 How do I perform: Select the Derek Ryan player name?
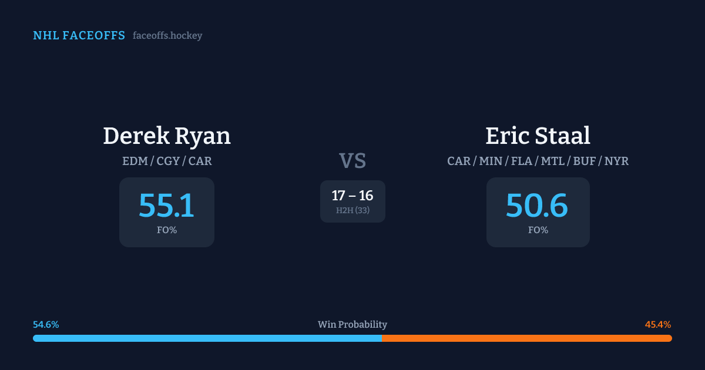click(167, 136)
